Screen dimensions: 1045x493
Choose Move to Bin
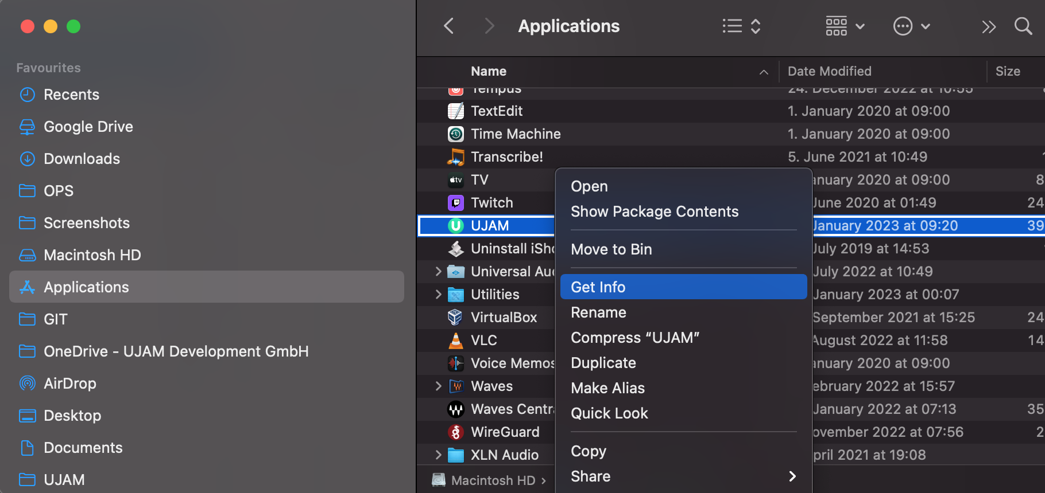(683, 249)
